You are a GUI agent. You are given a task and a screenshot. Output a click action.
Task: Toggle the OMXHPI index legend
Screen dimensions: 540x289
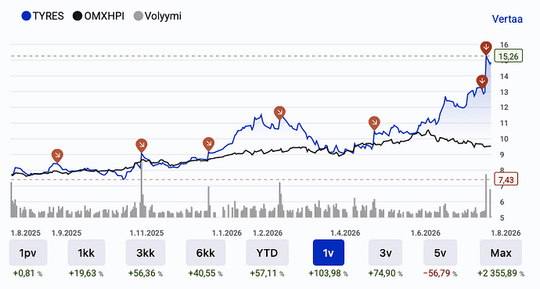tap(99, 16)
